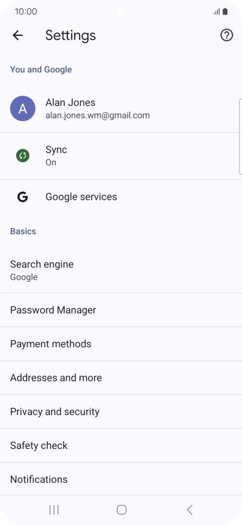Open the help question mark icon
The image size is (242, 525).
point(227,35)
